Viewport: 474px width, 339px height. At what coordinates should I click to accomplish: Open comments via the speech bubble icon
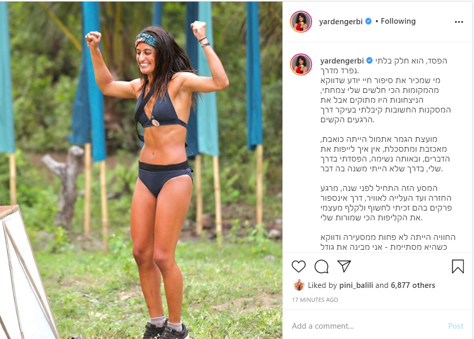(321, 266)
